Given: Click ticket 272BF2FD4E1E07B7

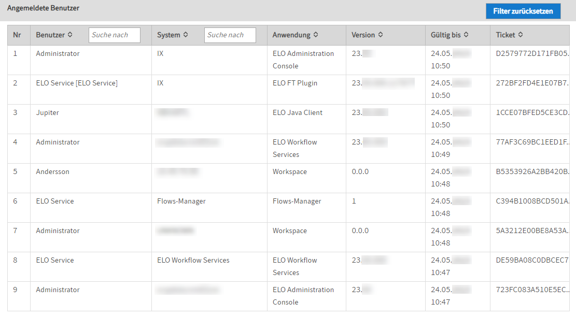Looking at the screenshot, I should (x=532, y=83).
